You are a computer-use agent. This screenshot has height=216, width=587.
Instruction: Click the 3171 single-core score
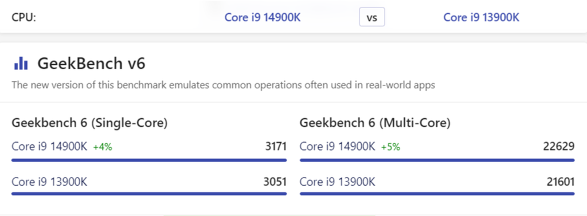pos(275,146)
